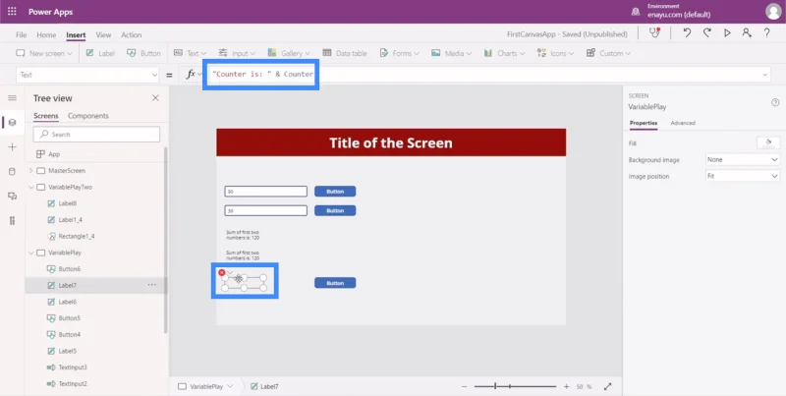Open the Fill color picker
Screen dimensions: 786x396
(x=768, y=142)
